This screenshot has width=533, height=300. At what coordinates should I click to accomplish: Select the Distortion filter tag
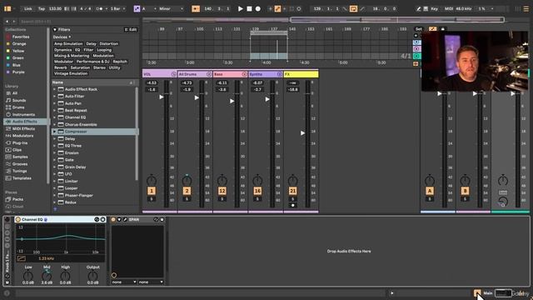(109, 43)
